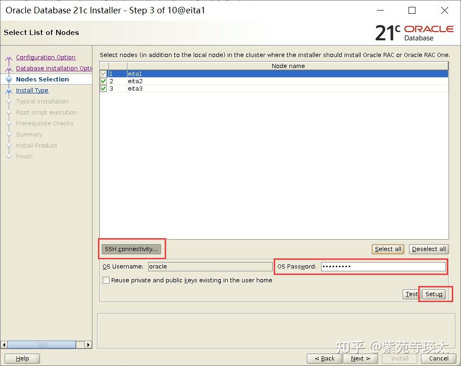Image resolution: width=461 pixels, height=366 pixels.
Task: Toggle the checkbox for node eita1
Action: (x=103, y=74)
